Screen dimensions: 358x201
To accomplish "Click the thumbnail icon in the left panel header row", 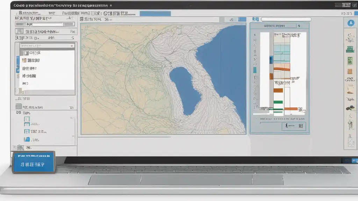I will (20, 31).
